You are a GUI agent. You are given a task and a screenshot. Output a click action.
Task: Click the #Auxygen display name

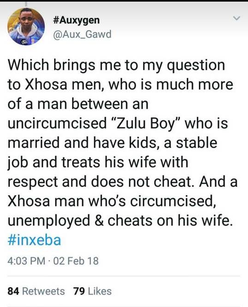tap(76, 20)
